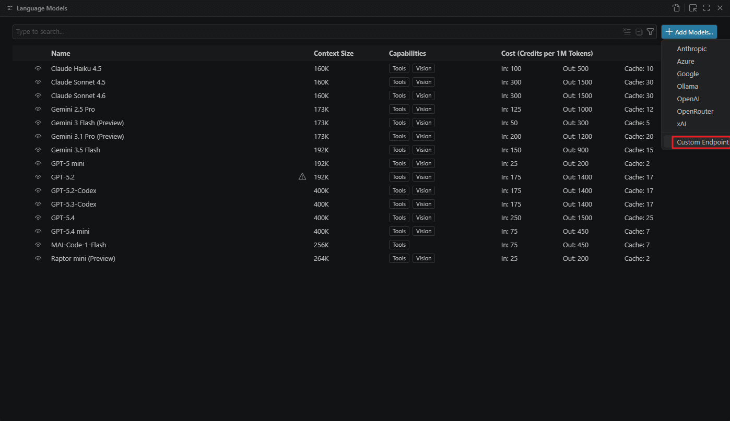730x421 pixels.
Task: Select Google provider in the menu
Action: pos(688,74)
